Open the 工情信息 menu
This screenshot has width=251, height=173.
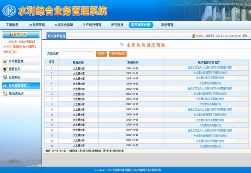click(x=12, y=25)
